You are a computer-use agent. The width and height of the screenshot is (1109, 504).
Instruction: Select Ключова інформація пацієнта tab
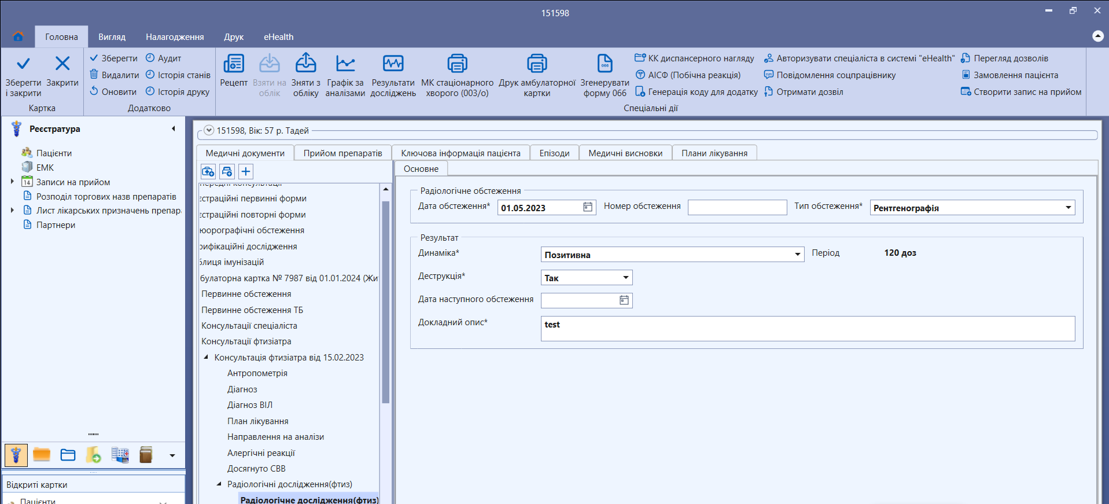click(460, 153)
